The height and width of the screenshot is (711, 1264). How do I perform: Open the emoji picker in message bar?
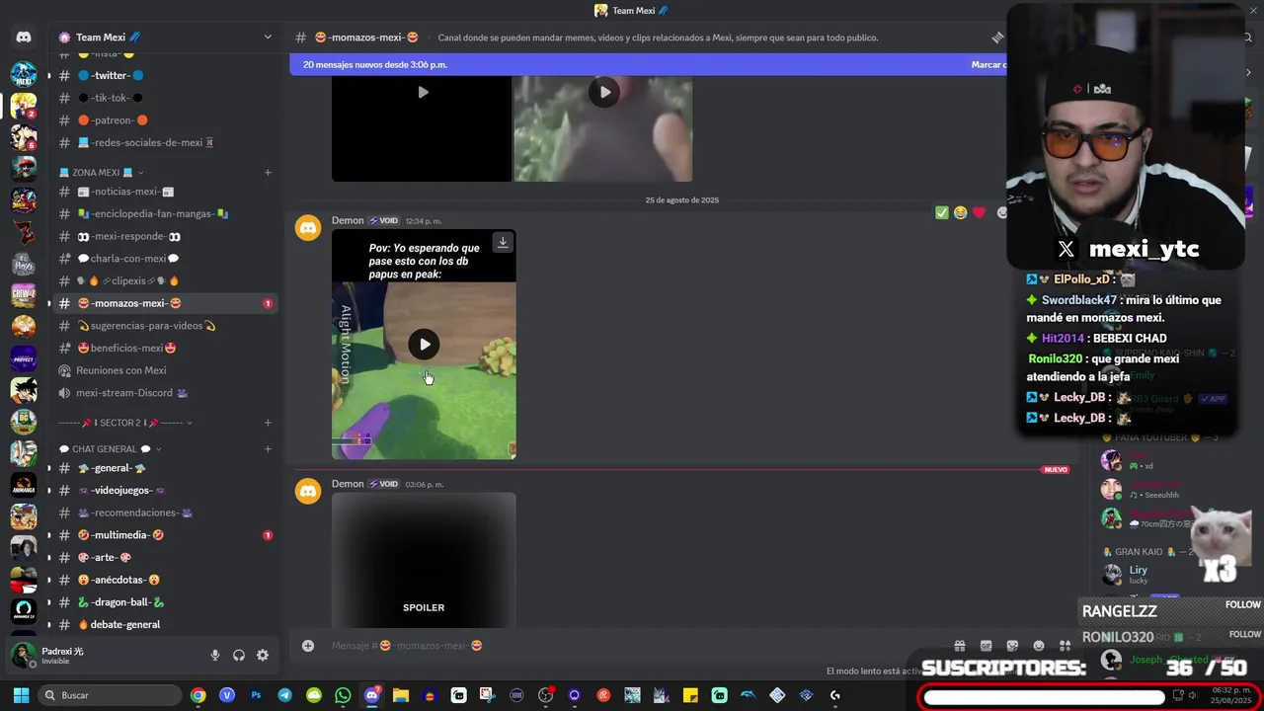click(1039, 646)
